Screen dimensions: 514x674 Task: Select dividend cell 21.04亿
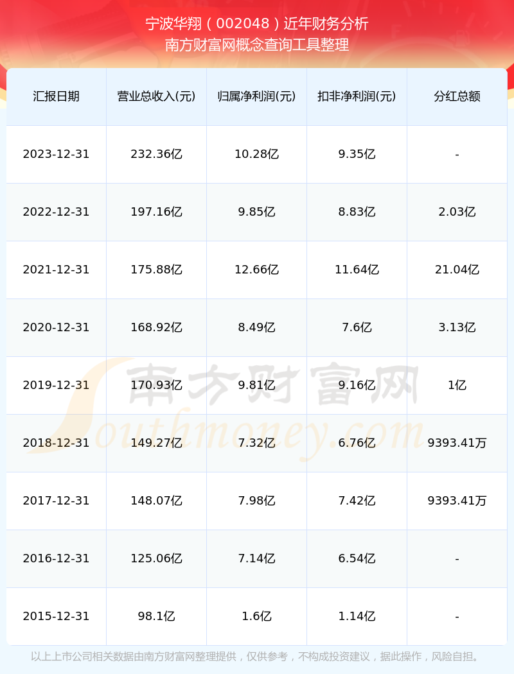(x=457, y=270)
